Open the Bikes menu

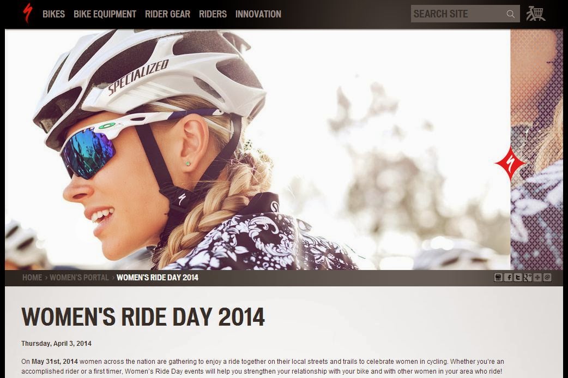click(53, 14)
